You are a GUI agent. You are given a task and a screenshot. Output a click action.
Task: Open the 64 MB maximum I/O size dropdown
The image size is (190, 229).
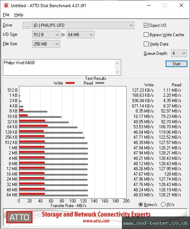pos(81,35)
